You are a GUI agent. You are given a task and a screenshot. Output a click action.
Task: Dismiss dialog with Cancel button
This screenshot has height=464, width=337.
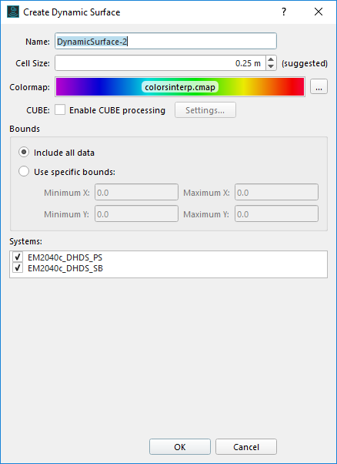coord(246,447)
